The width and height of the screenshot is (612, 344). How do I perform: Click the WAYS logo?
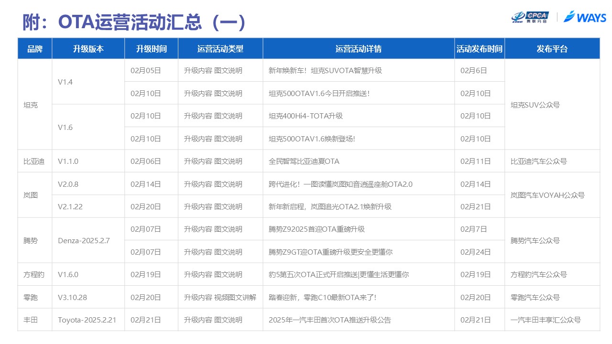click(585, 17)
